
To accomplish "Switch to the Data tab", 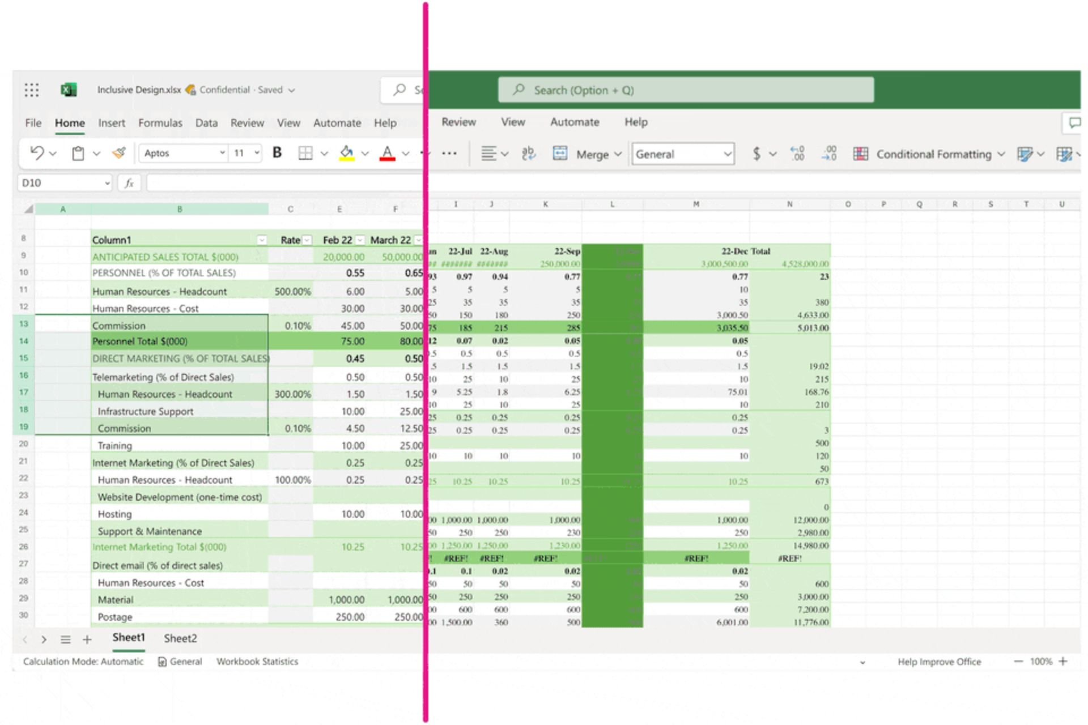I will pyautogui.click(x=206, y=123).
